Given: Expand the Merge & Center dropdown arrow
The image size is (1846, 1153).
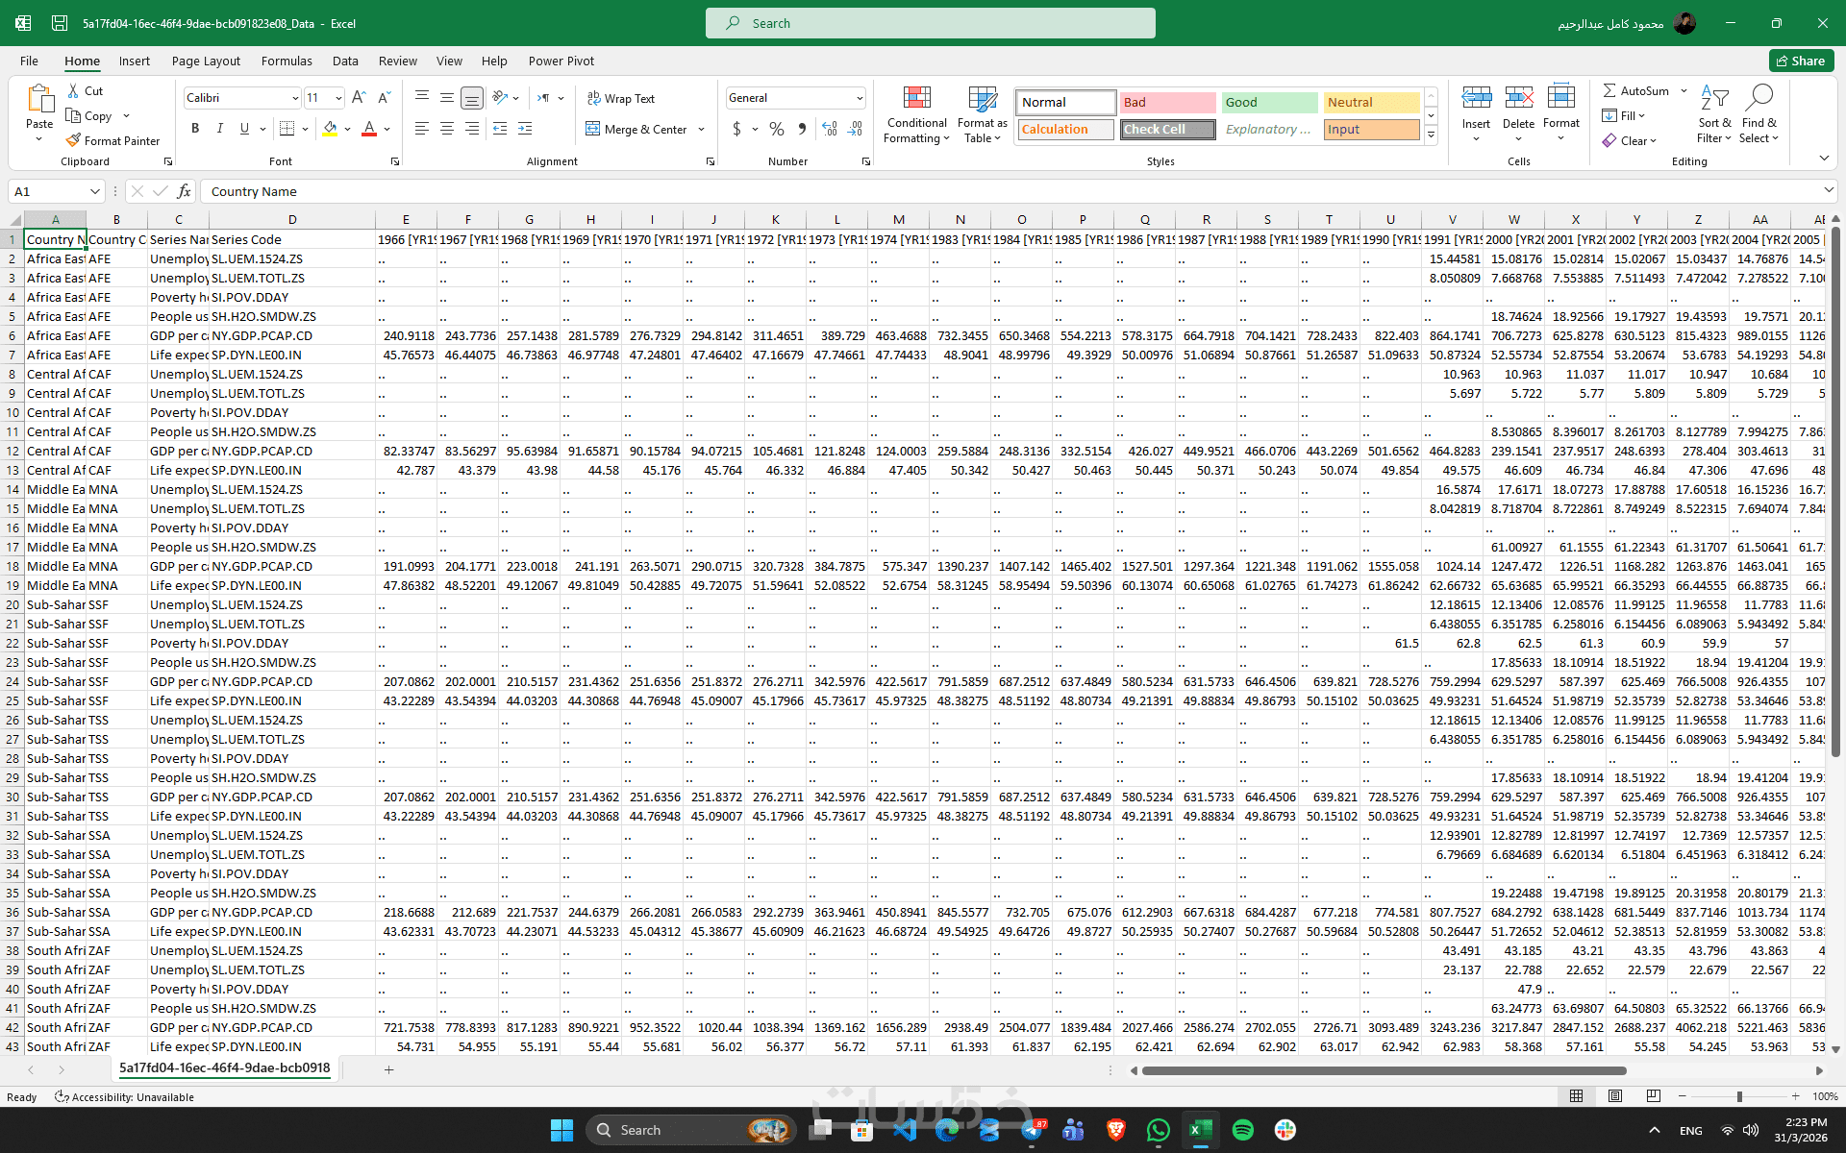Looking at the screenshot, I should [702, 129].
